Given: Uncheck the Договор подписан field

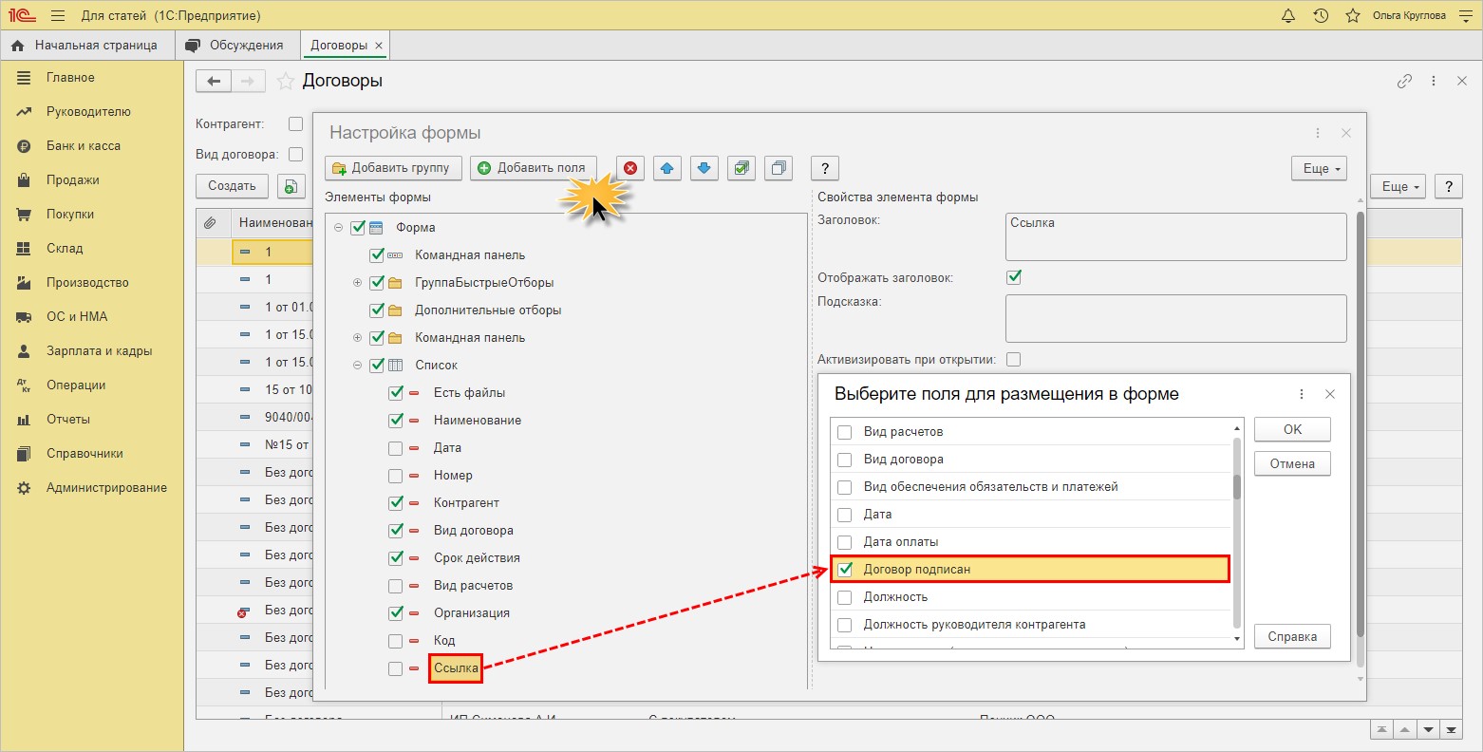Looking at the screenshot, I should tap(844, 570).
